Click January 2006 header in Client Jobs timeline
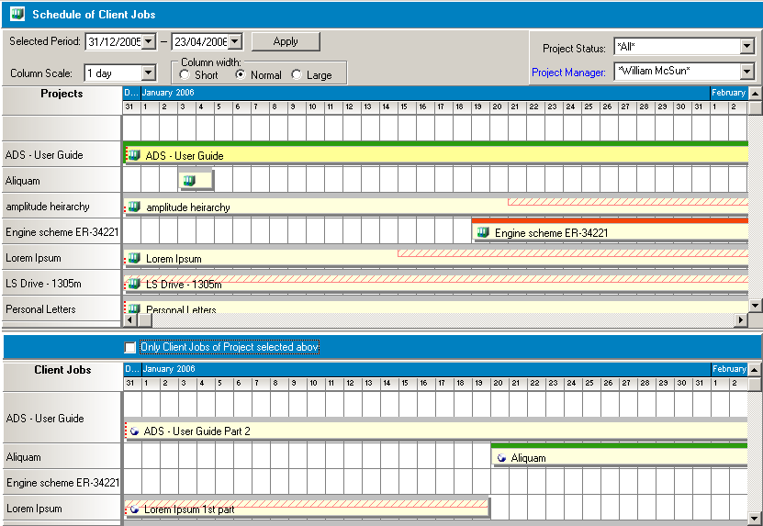This screenshot has height=526, width=763. point(426,369)
